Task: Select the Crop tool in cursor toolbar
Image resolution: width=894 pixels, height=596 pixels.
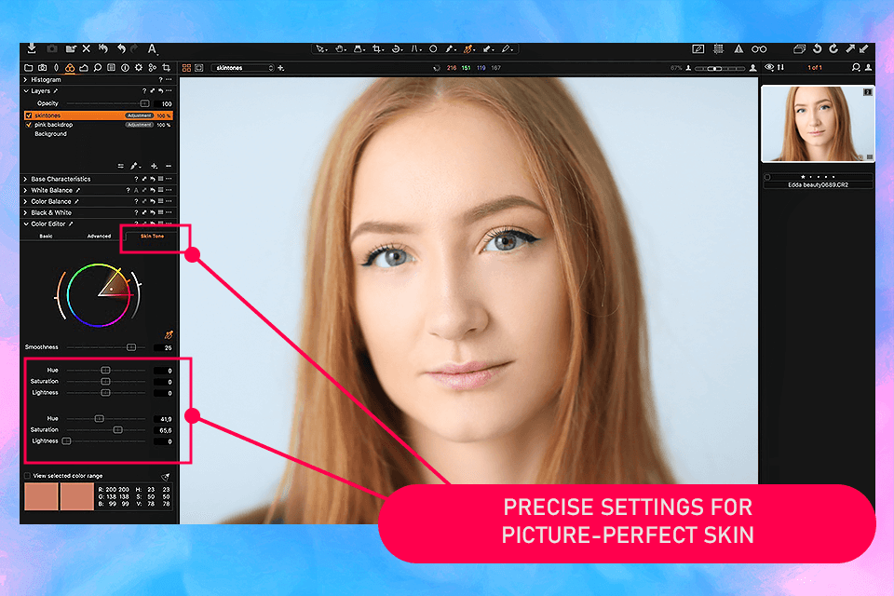Action: 377,49
